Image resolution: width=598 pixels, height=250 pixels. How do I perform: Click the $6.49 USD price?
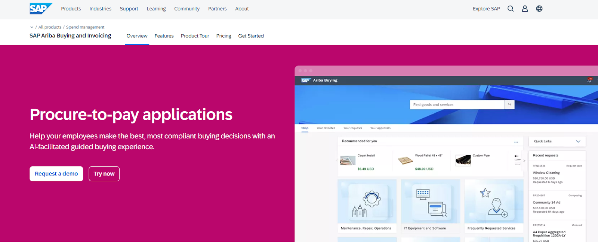(366, 169)
